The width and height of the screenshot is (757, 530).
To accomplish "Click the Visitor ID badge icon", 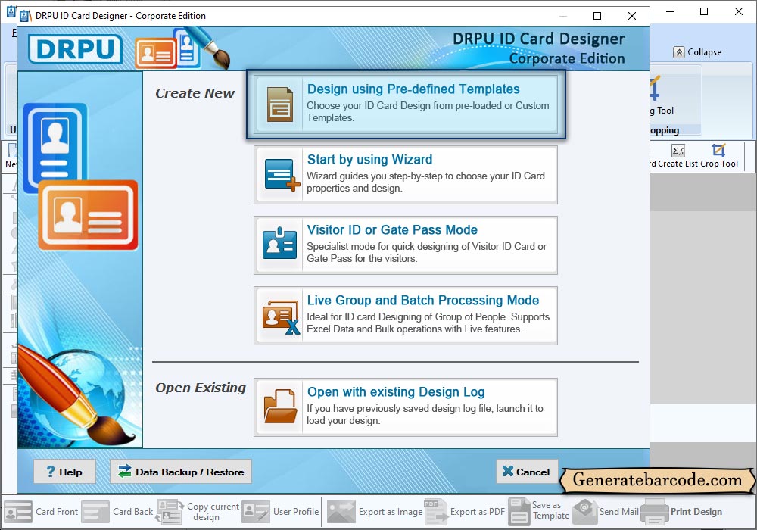I will (x=279, y=243).
